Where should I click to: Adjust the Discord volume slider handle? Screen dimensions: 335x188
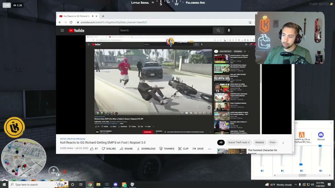(x=320, y=146)
